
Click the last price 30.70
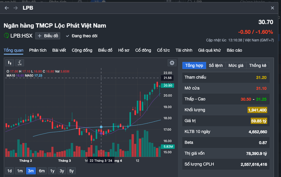[x=266, y=22]
